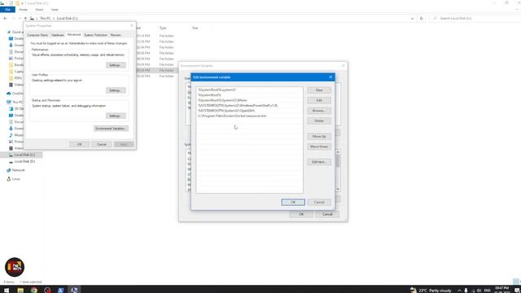Click the Search Local Disk (C:) box

475,18
